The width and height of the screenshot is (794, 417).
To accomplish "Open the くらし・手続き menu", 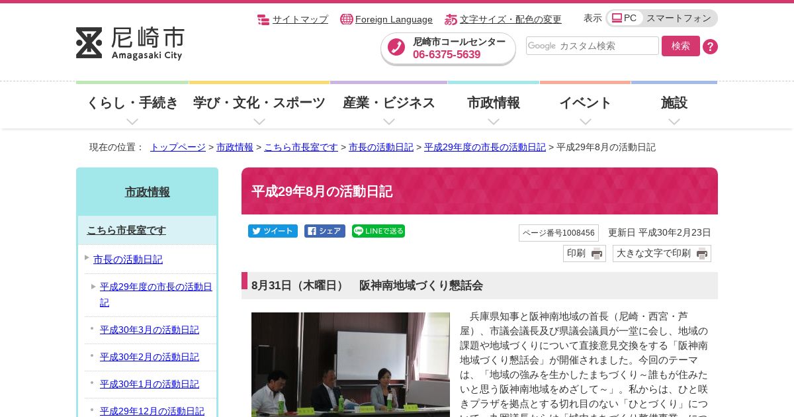I will [x=132, y=103].
